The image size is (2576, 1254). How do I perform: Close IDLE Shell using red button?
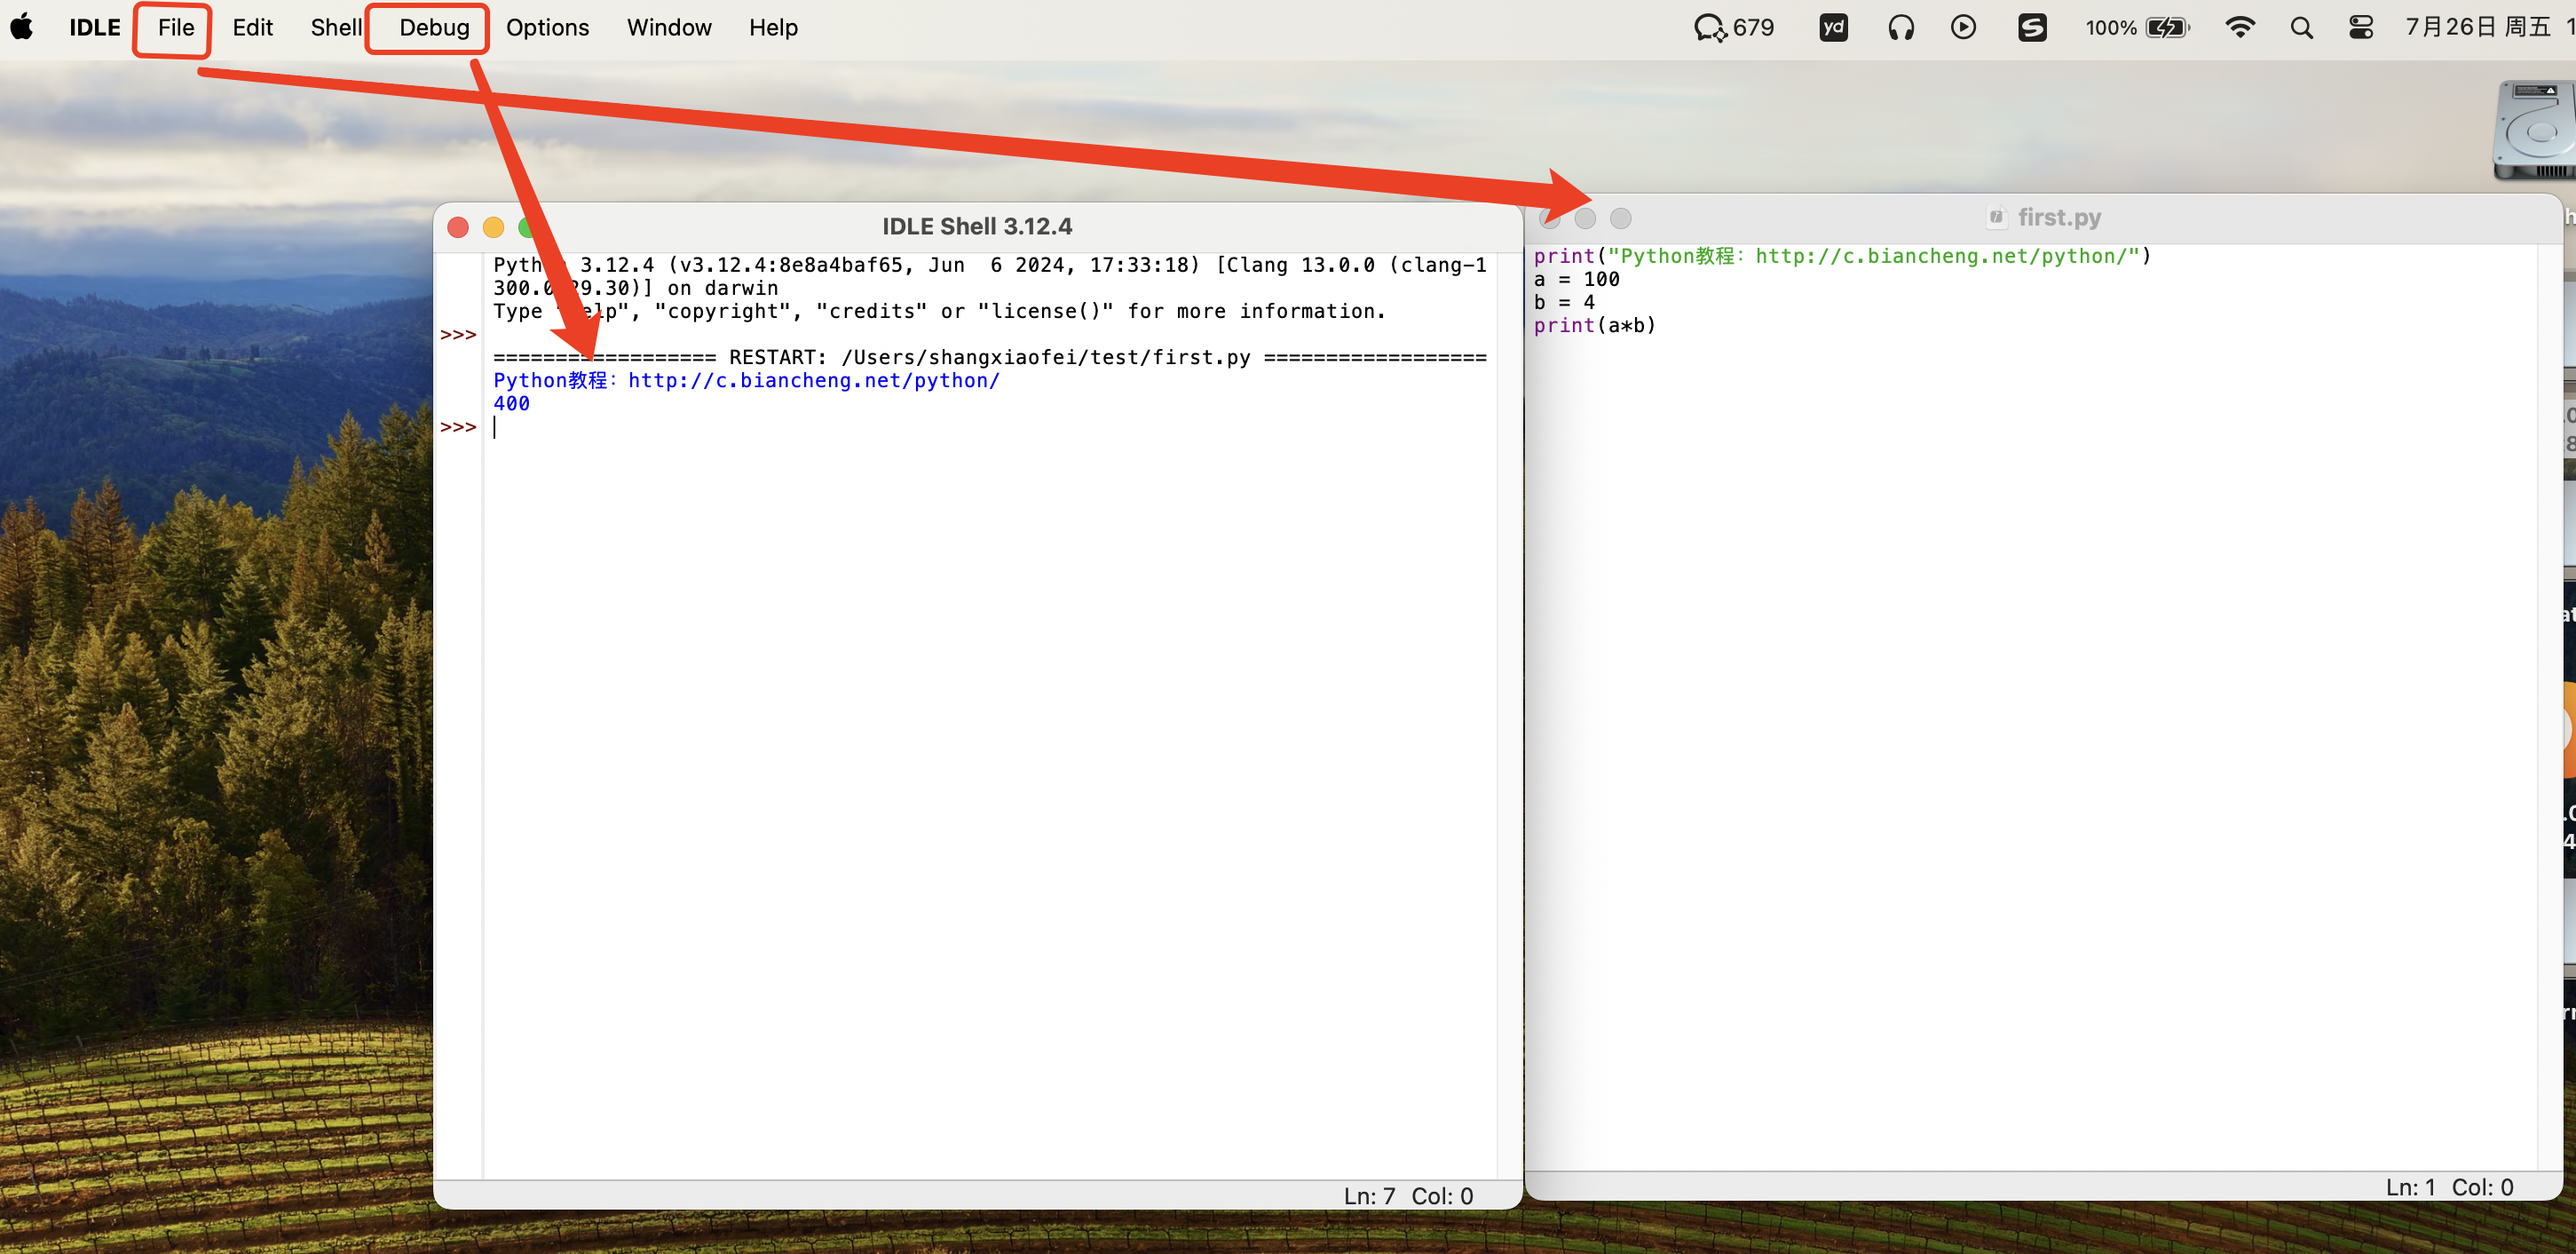coord(458,227)
